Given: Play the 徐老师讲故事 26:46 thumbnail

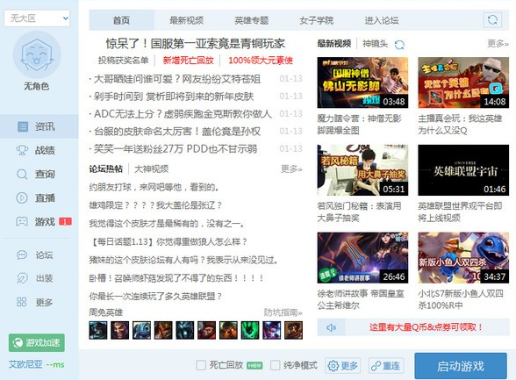Looking at the screenshot, I should point(362,258).
